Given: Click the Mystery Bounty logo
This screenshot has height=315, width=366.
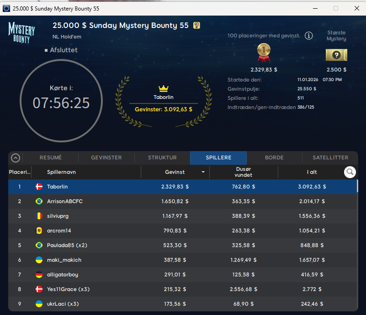Looking at the screenshot, I should click(21, 33).
